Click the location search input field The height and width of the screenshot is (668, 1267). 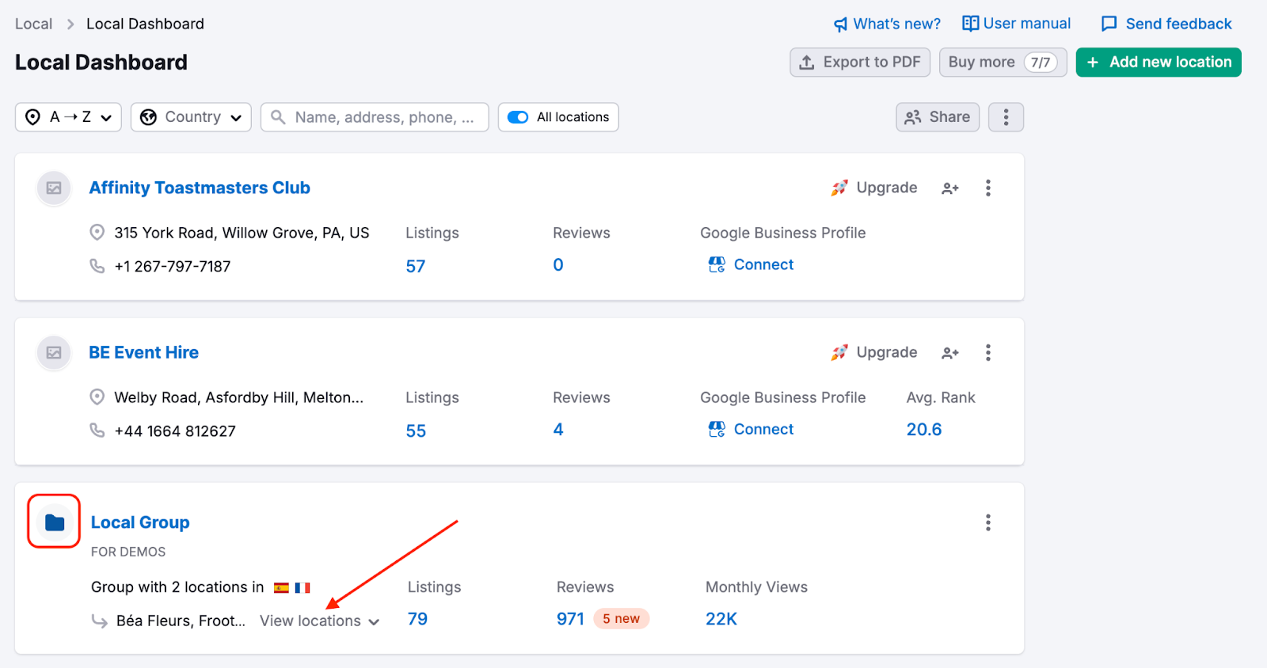pos(375,117)
